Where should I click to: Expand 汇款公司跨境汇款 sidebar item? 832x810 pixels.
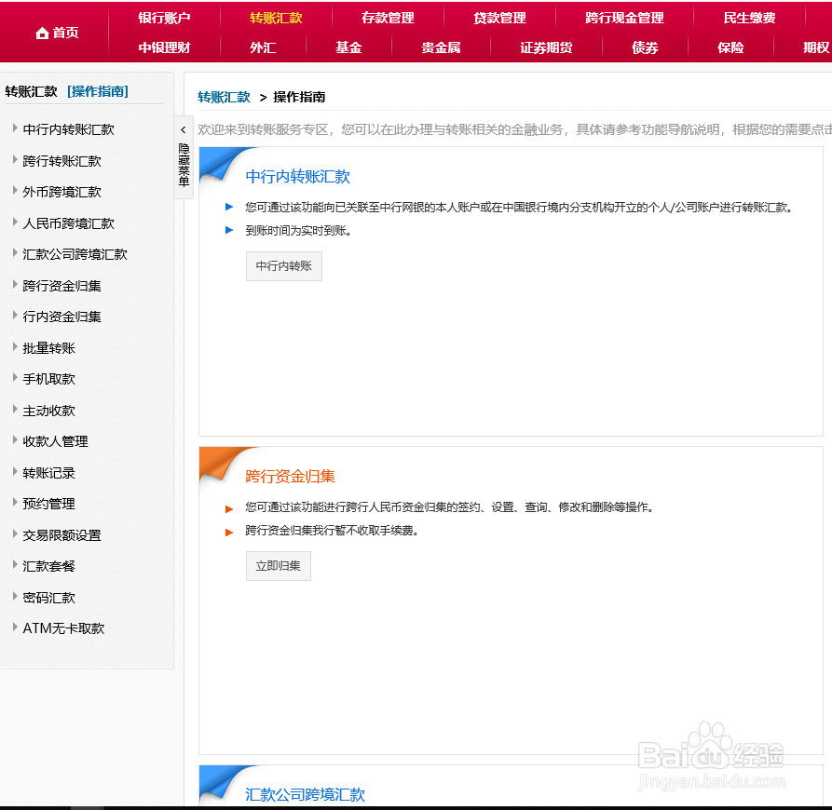[75, 254]
